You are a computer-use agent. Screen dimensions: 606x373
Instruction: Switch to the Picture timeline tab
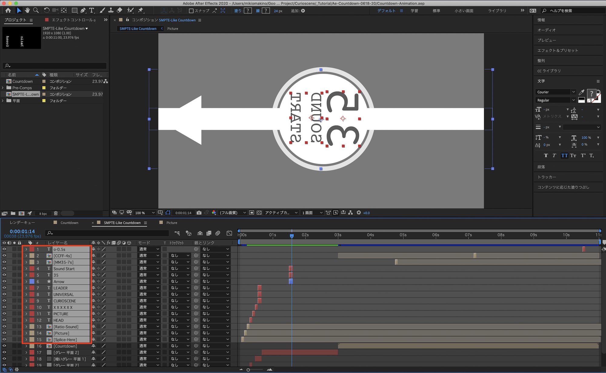pyautogui.click(x=171, y=223)
